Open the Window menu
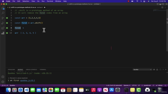168x94 pixels. coord(58,1)
